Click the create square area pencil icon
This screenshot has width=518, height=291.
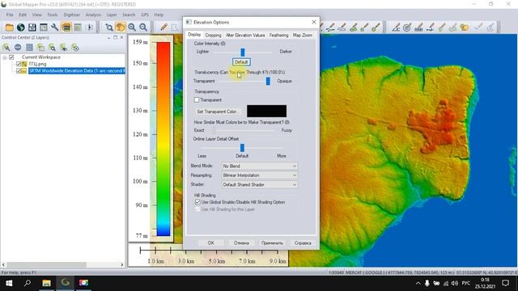[365, 27]
